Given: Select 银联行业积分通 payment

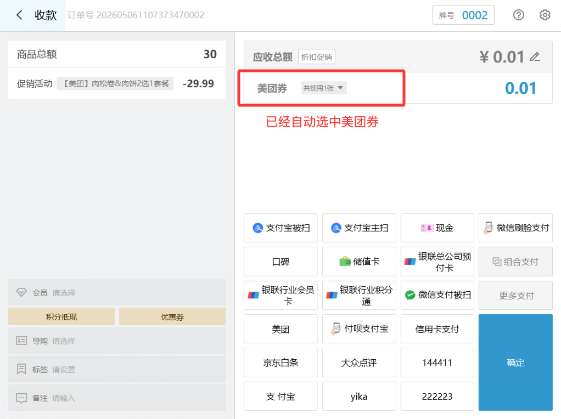Looking at the screenshot, I should click(x=359, y=295).
